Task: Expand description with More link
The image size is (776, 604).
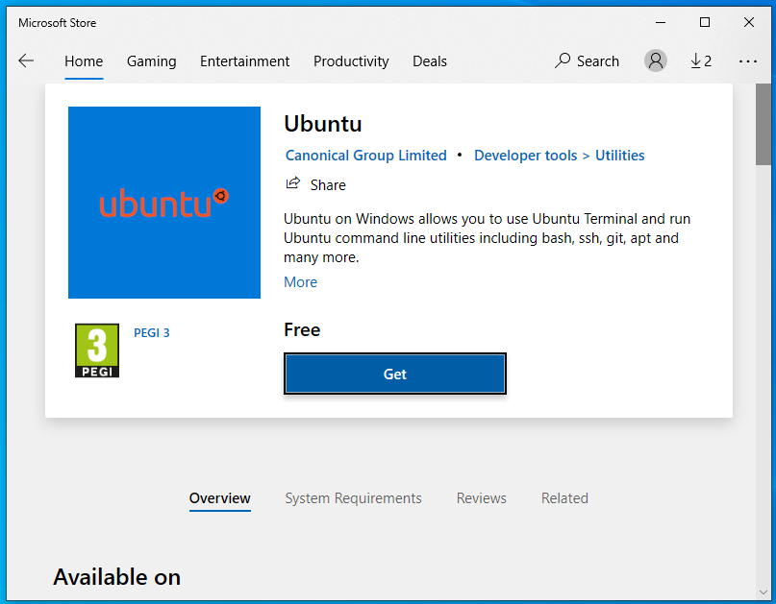Action: 300,282
